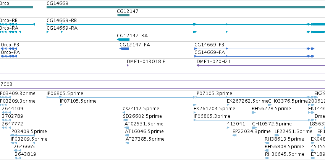Screen dimensions: 325x160
Task: Select the Orco gene bar
Action: pos(16,8)
